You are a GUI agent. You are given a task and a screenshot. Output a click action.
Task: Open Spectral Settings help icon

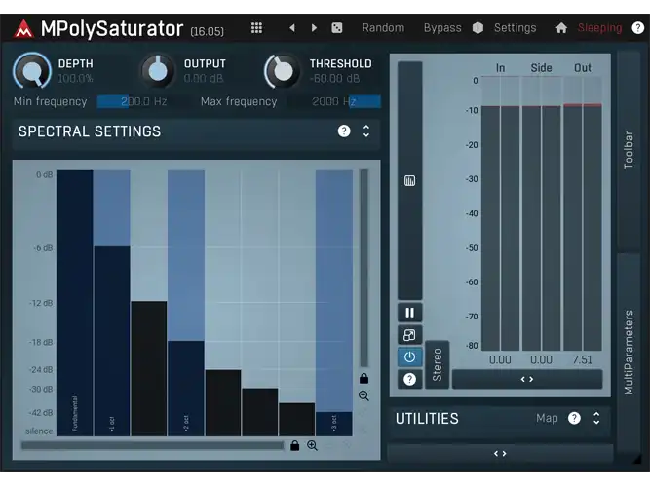(x=344, y=131)
